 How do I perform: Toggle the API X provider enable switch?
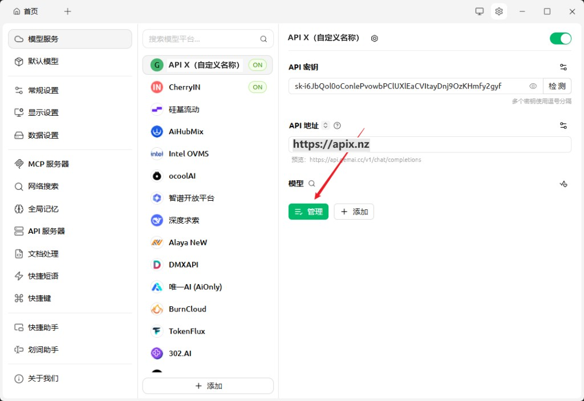click(560, 38)
